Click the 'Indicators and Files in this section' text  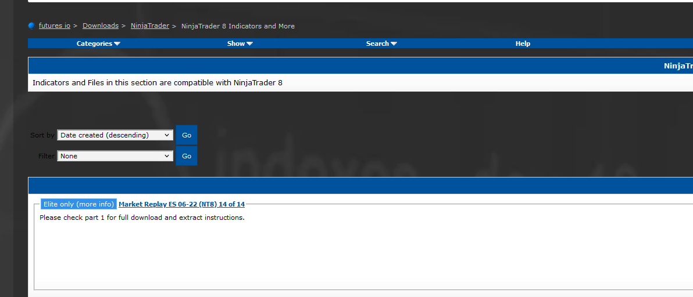(158, 83)
